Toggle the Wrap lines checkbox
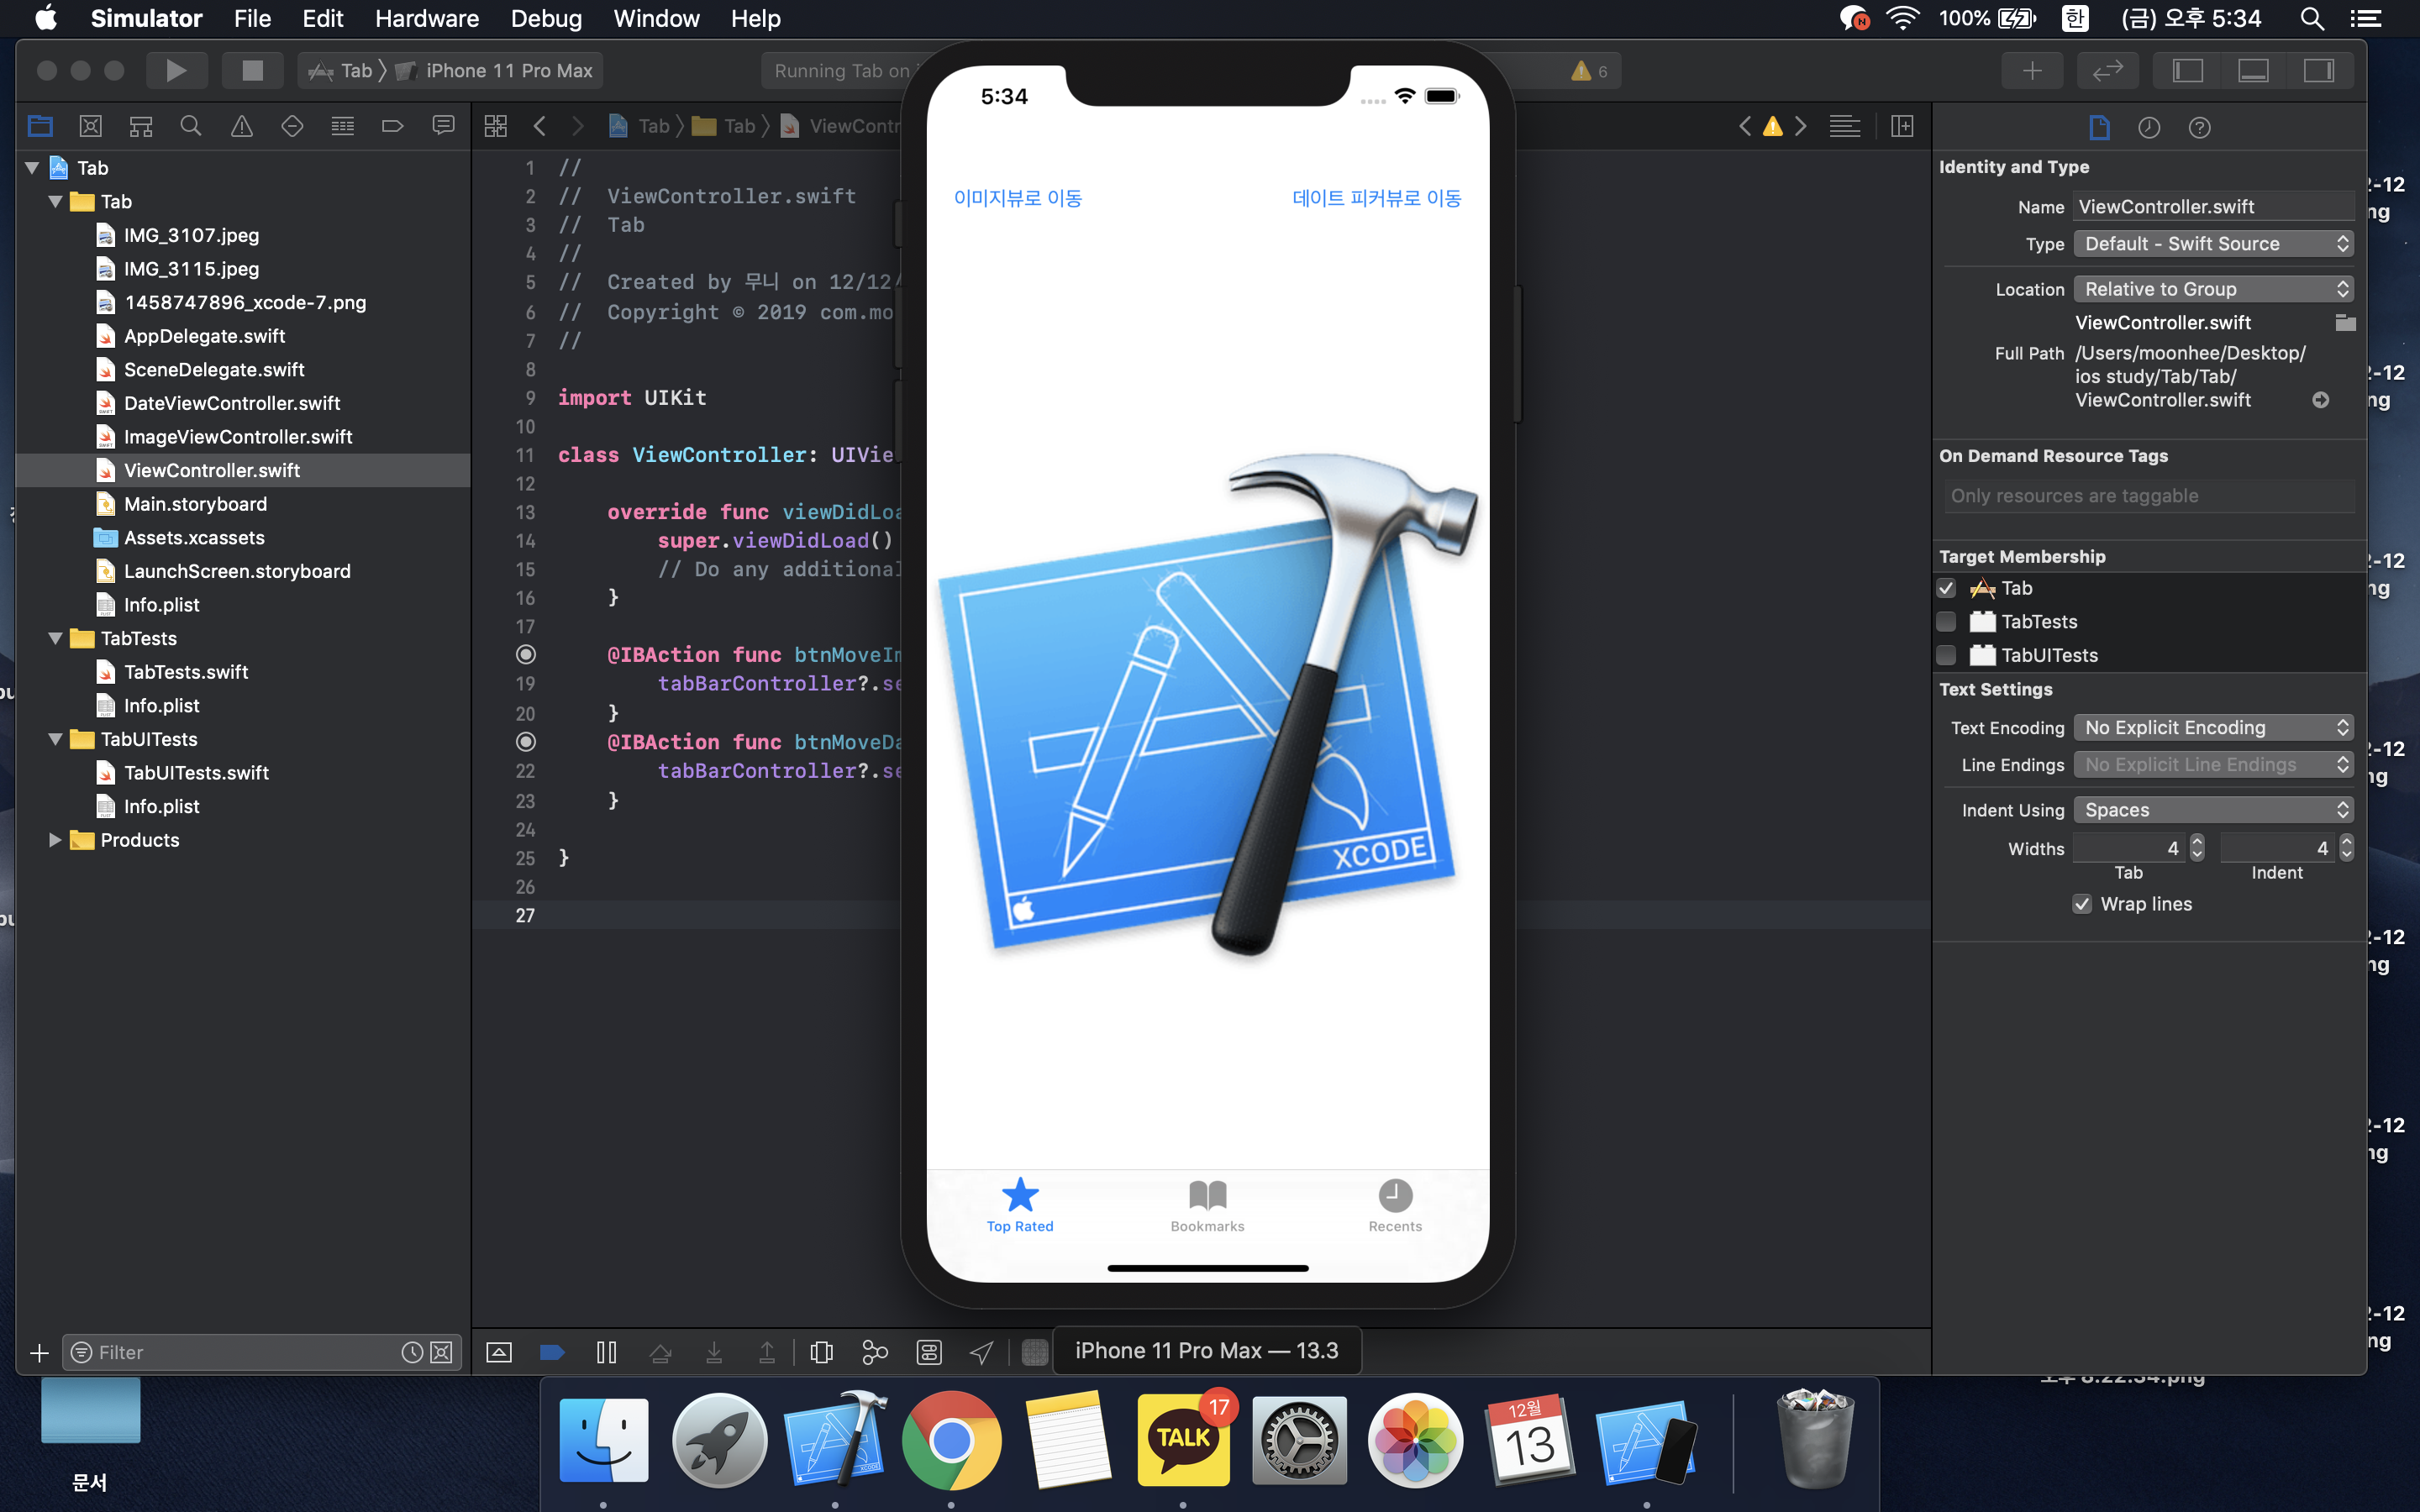The width and height of the screenshot is (2420, 1512). coord(2082,904)
